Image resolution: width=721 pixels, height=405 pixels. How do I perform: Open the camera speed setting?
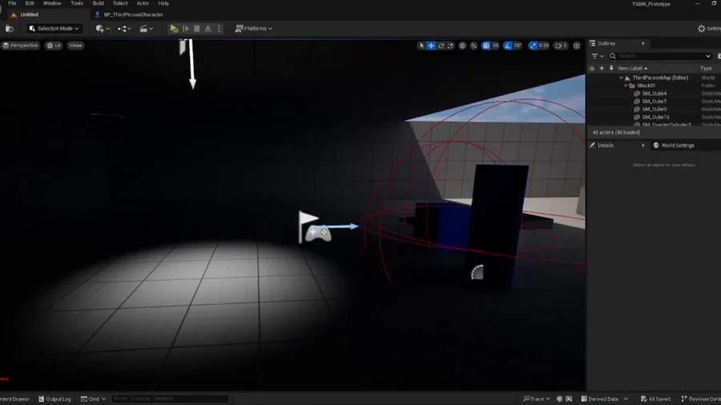(x=561, y=46)
